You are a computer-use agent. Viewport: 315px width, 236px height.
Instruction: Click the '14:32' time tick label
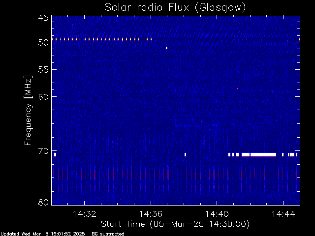click(x=84, y=214)
